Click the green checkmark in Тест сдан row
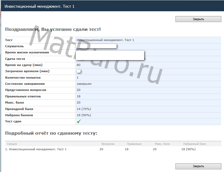This screenshot has height=172, width=224. (79, 122)
